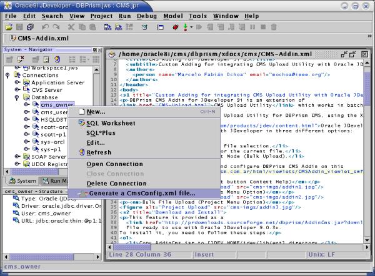Collapse the Database tree node

17,97
